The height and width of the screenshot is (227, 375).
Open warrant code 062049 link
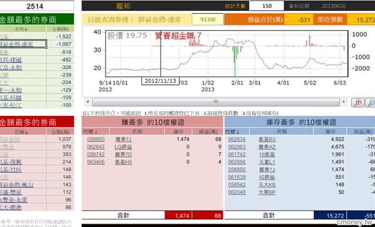[237, 192]
